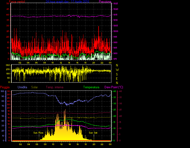Click the 360 wind direction scale value
190x148 pixels.
click(8, 65)
